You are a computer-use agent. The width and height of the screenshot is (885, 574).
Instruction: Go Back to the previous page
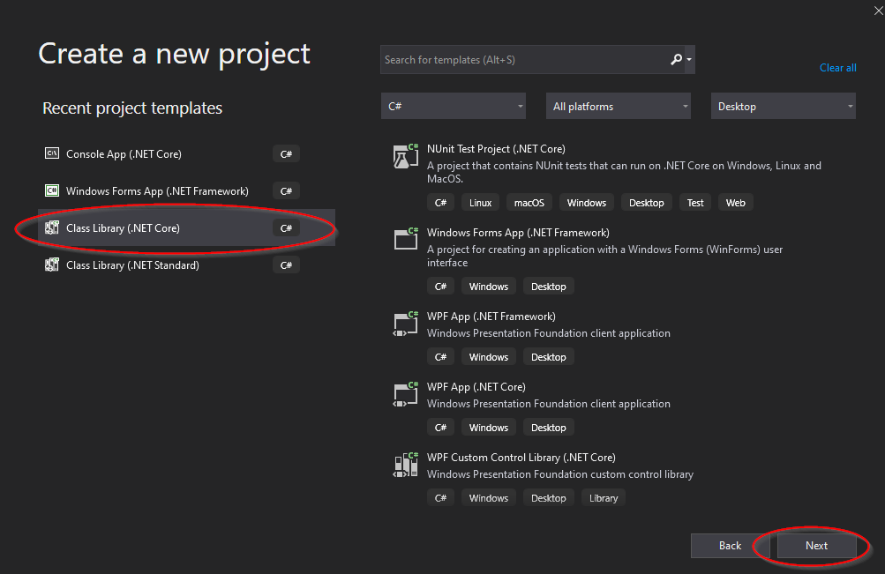[x=730, y=545]
